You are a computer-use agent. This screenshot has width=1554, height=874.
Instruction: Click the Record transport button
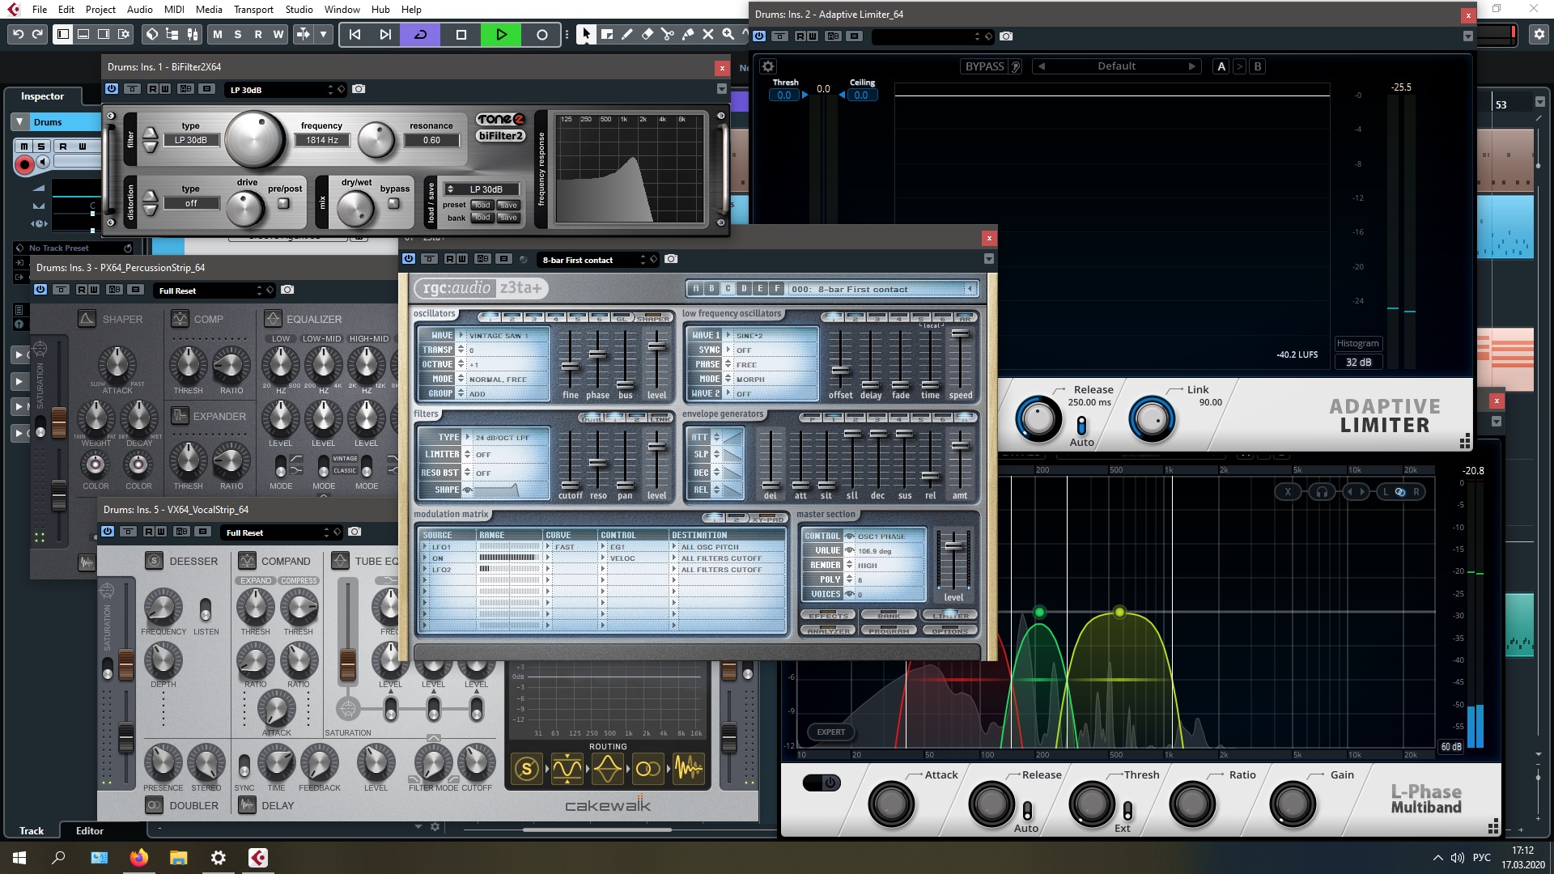click(x=541, y=34)
